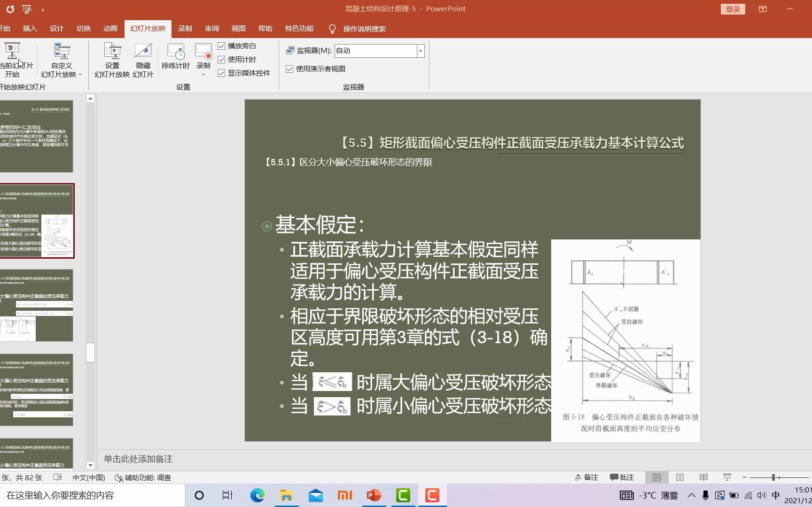Click the 登录 sign-in button
This screenshot has height=507, width=812.
[733, 8]
